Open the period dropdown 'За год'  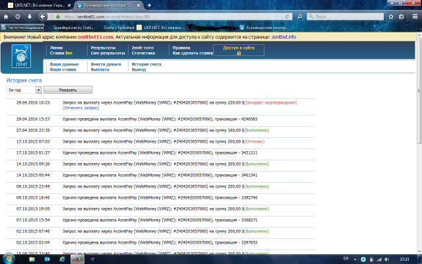pyautogui.click(x=24, y=90)
